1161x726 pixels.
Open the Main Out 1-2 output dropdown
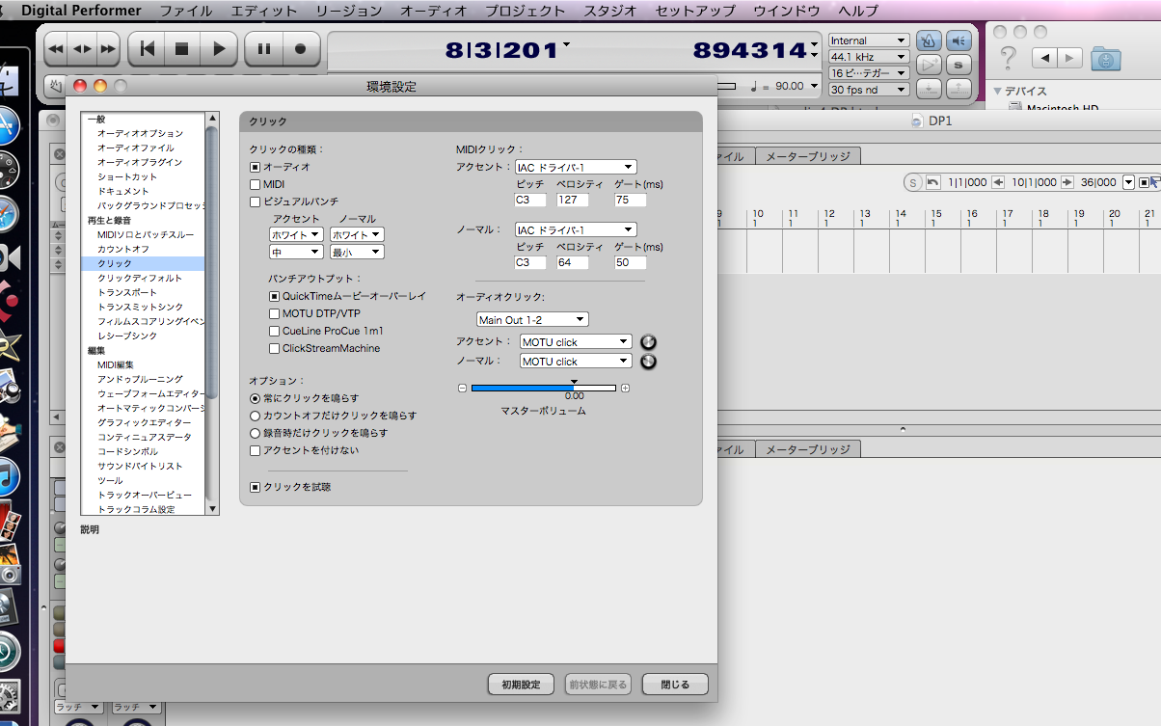pos(532,319)
